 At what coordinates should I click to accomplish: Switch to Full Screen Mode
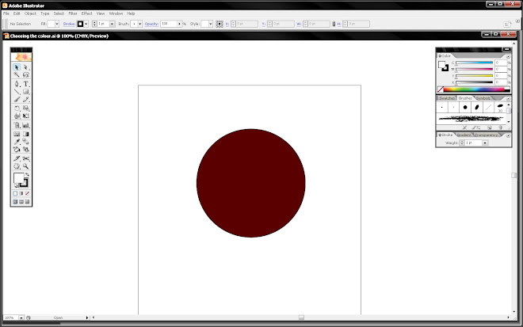pos(28,202)
